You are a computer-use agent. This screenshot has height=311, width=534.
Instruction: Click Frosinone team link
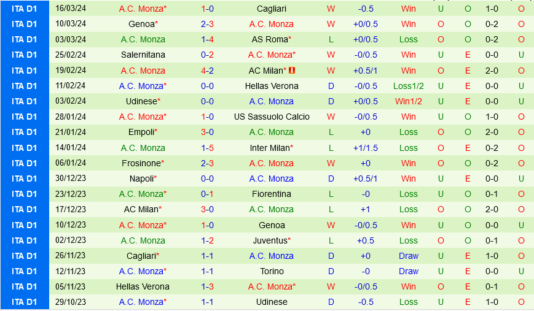click(x=143, y=163)
